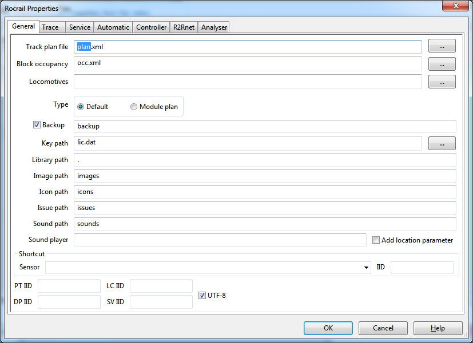The width and height of the screenshot is (473, 343).
Task: Open Help for this dialog
Action: coord(438,328)
